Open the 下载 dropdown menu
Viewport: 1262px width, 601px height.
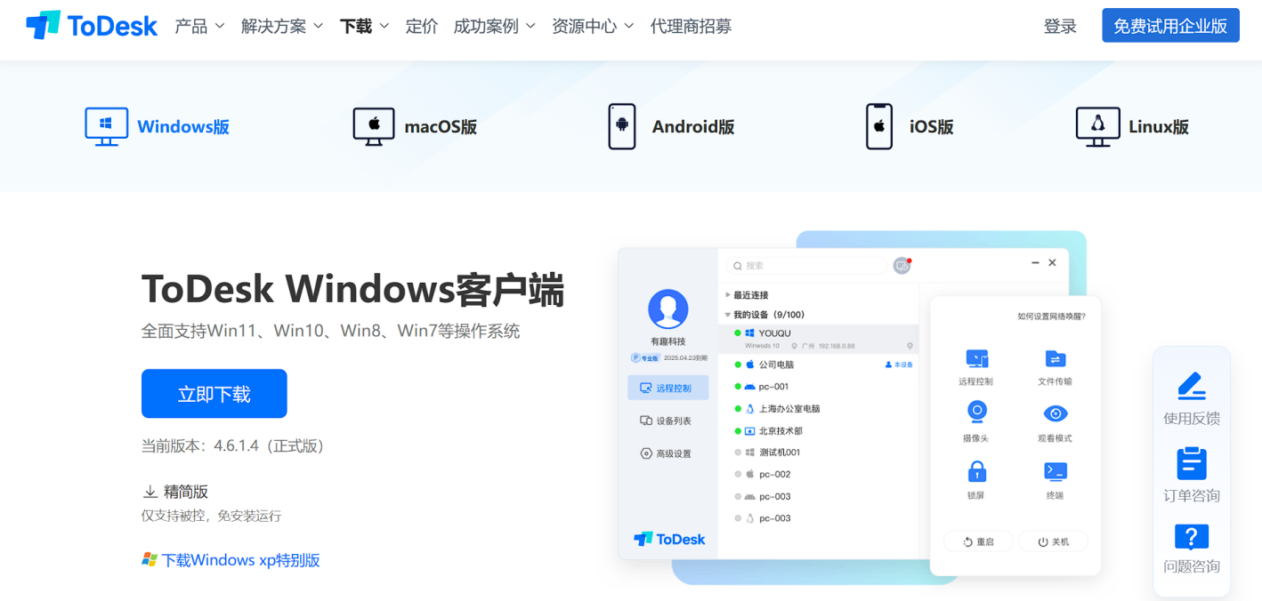(x=356, y=26)
